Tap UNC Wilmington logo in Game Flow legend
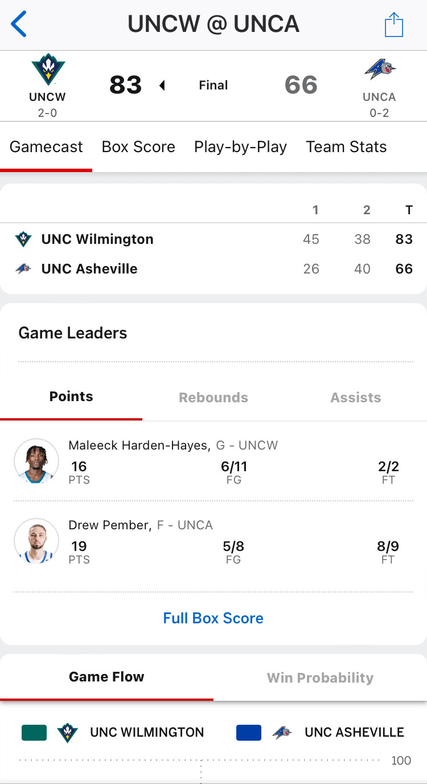 pos(68,733)
